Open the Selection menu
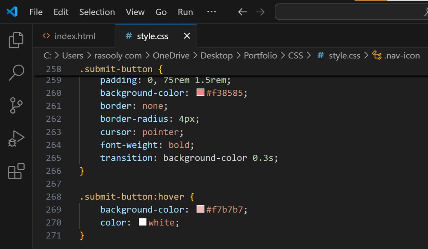 tap(97, 12)
